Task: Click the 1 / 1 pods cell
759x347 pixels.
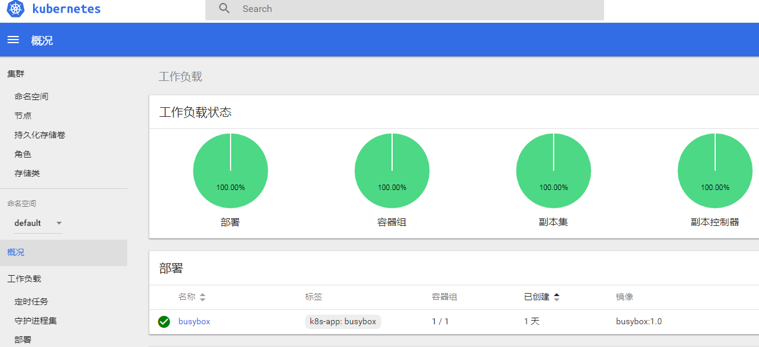Action: tap(440, 321)
